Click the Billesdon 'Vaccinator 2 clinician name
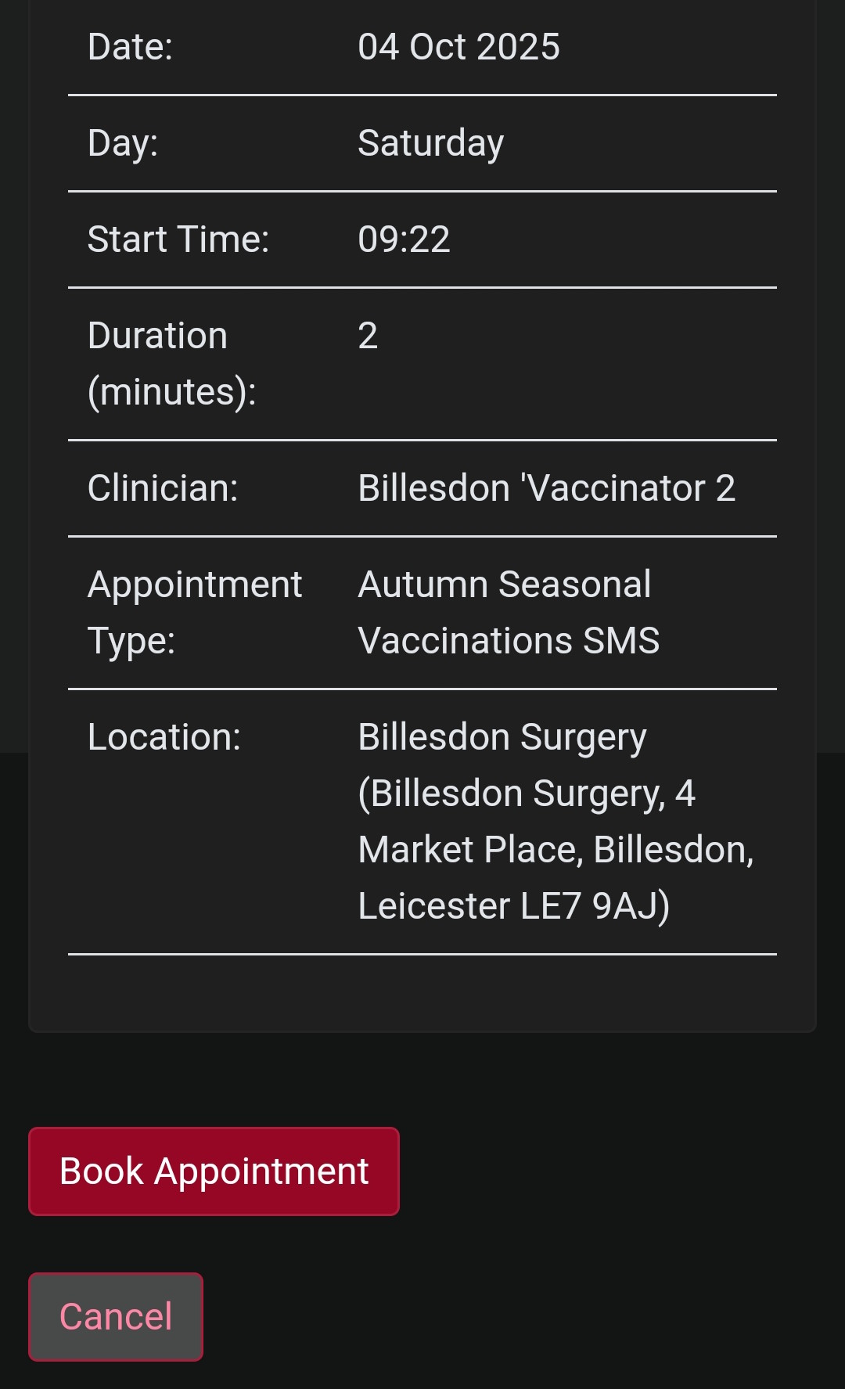The width and height of the screenshot is (845, 1389). [546, 488]
